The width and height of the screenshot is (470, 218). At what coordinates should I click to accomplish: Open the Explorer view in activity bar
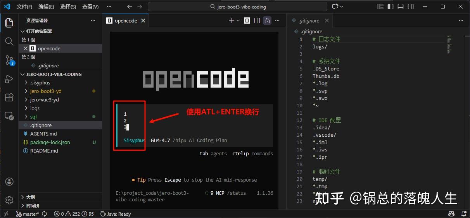tap(9, 22)
